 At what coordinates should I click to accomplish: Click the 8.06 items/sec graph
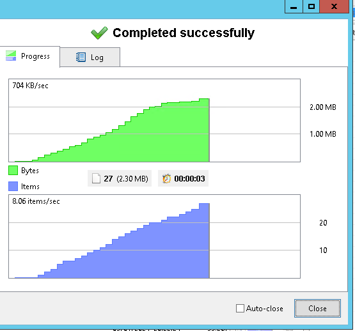pyautogui.click(x=154, y=236)
